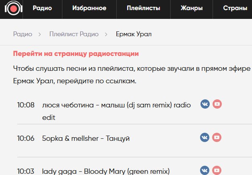Open the Радио menu in the top navigation
The image size is (252, 175).
tap(42, 8)
